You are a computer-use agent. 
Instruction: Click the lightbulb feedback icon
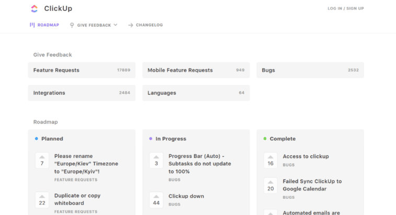72,25
